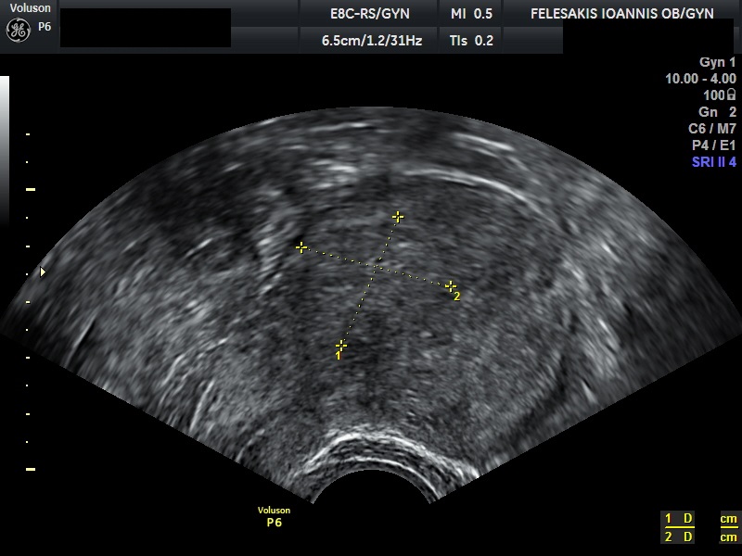The width and height of the screenshot is (742, 556).
Task: Select the caliper cross labeled 1
Action: pyautogui.click(x=341, y=346)
